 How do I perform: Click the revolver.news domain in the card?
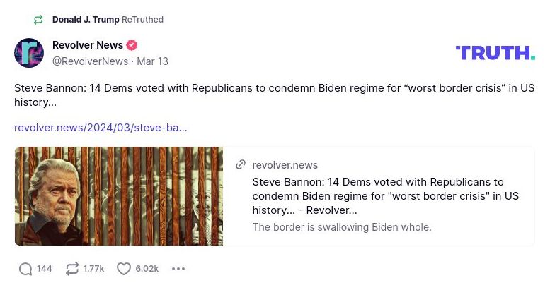(285, 165)
